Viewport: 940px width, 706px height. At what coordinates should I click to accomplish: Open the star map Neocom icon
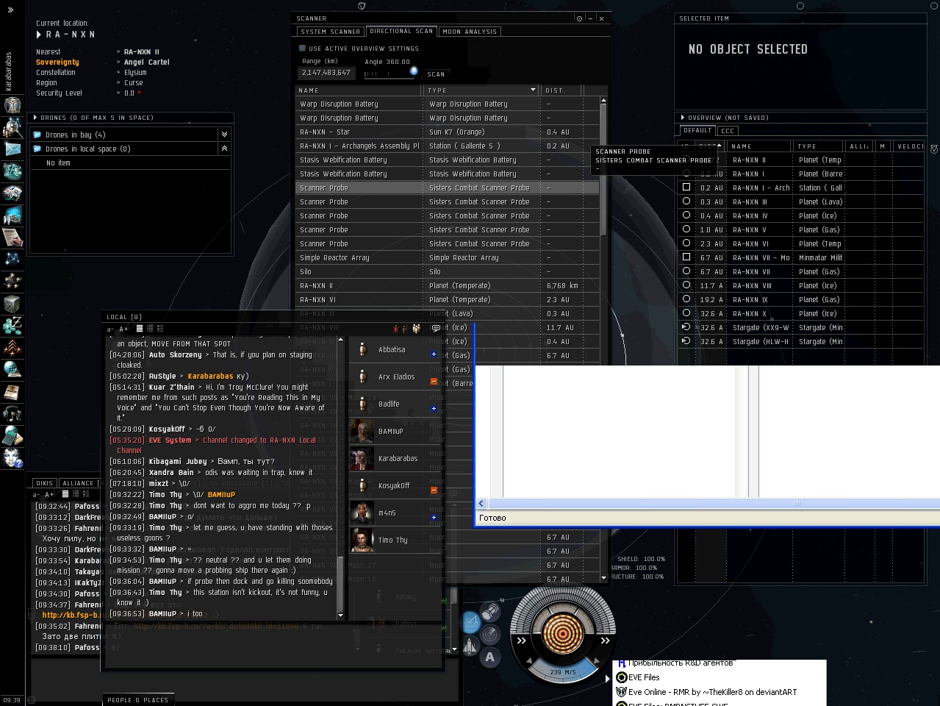(12, 259)
